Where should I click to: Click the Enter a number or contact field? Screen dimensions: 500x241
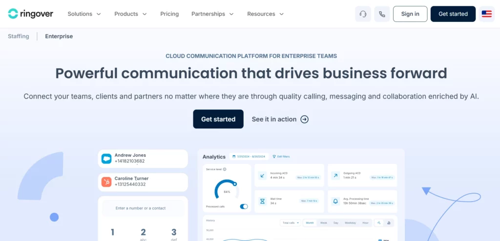pos(143,208)
